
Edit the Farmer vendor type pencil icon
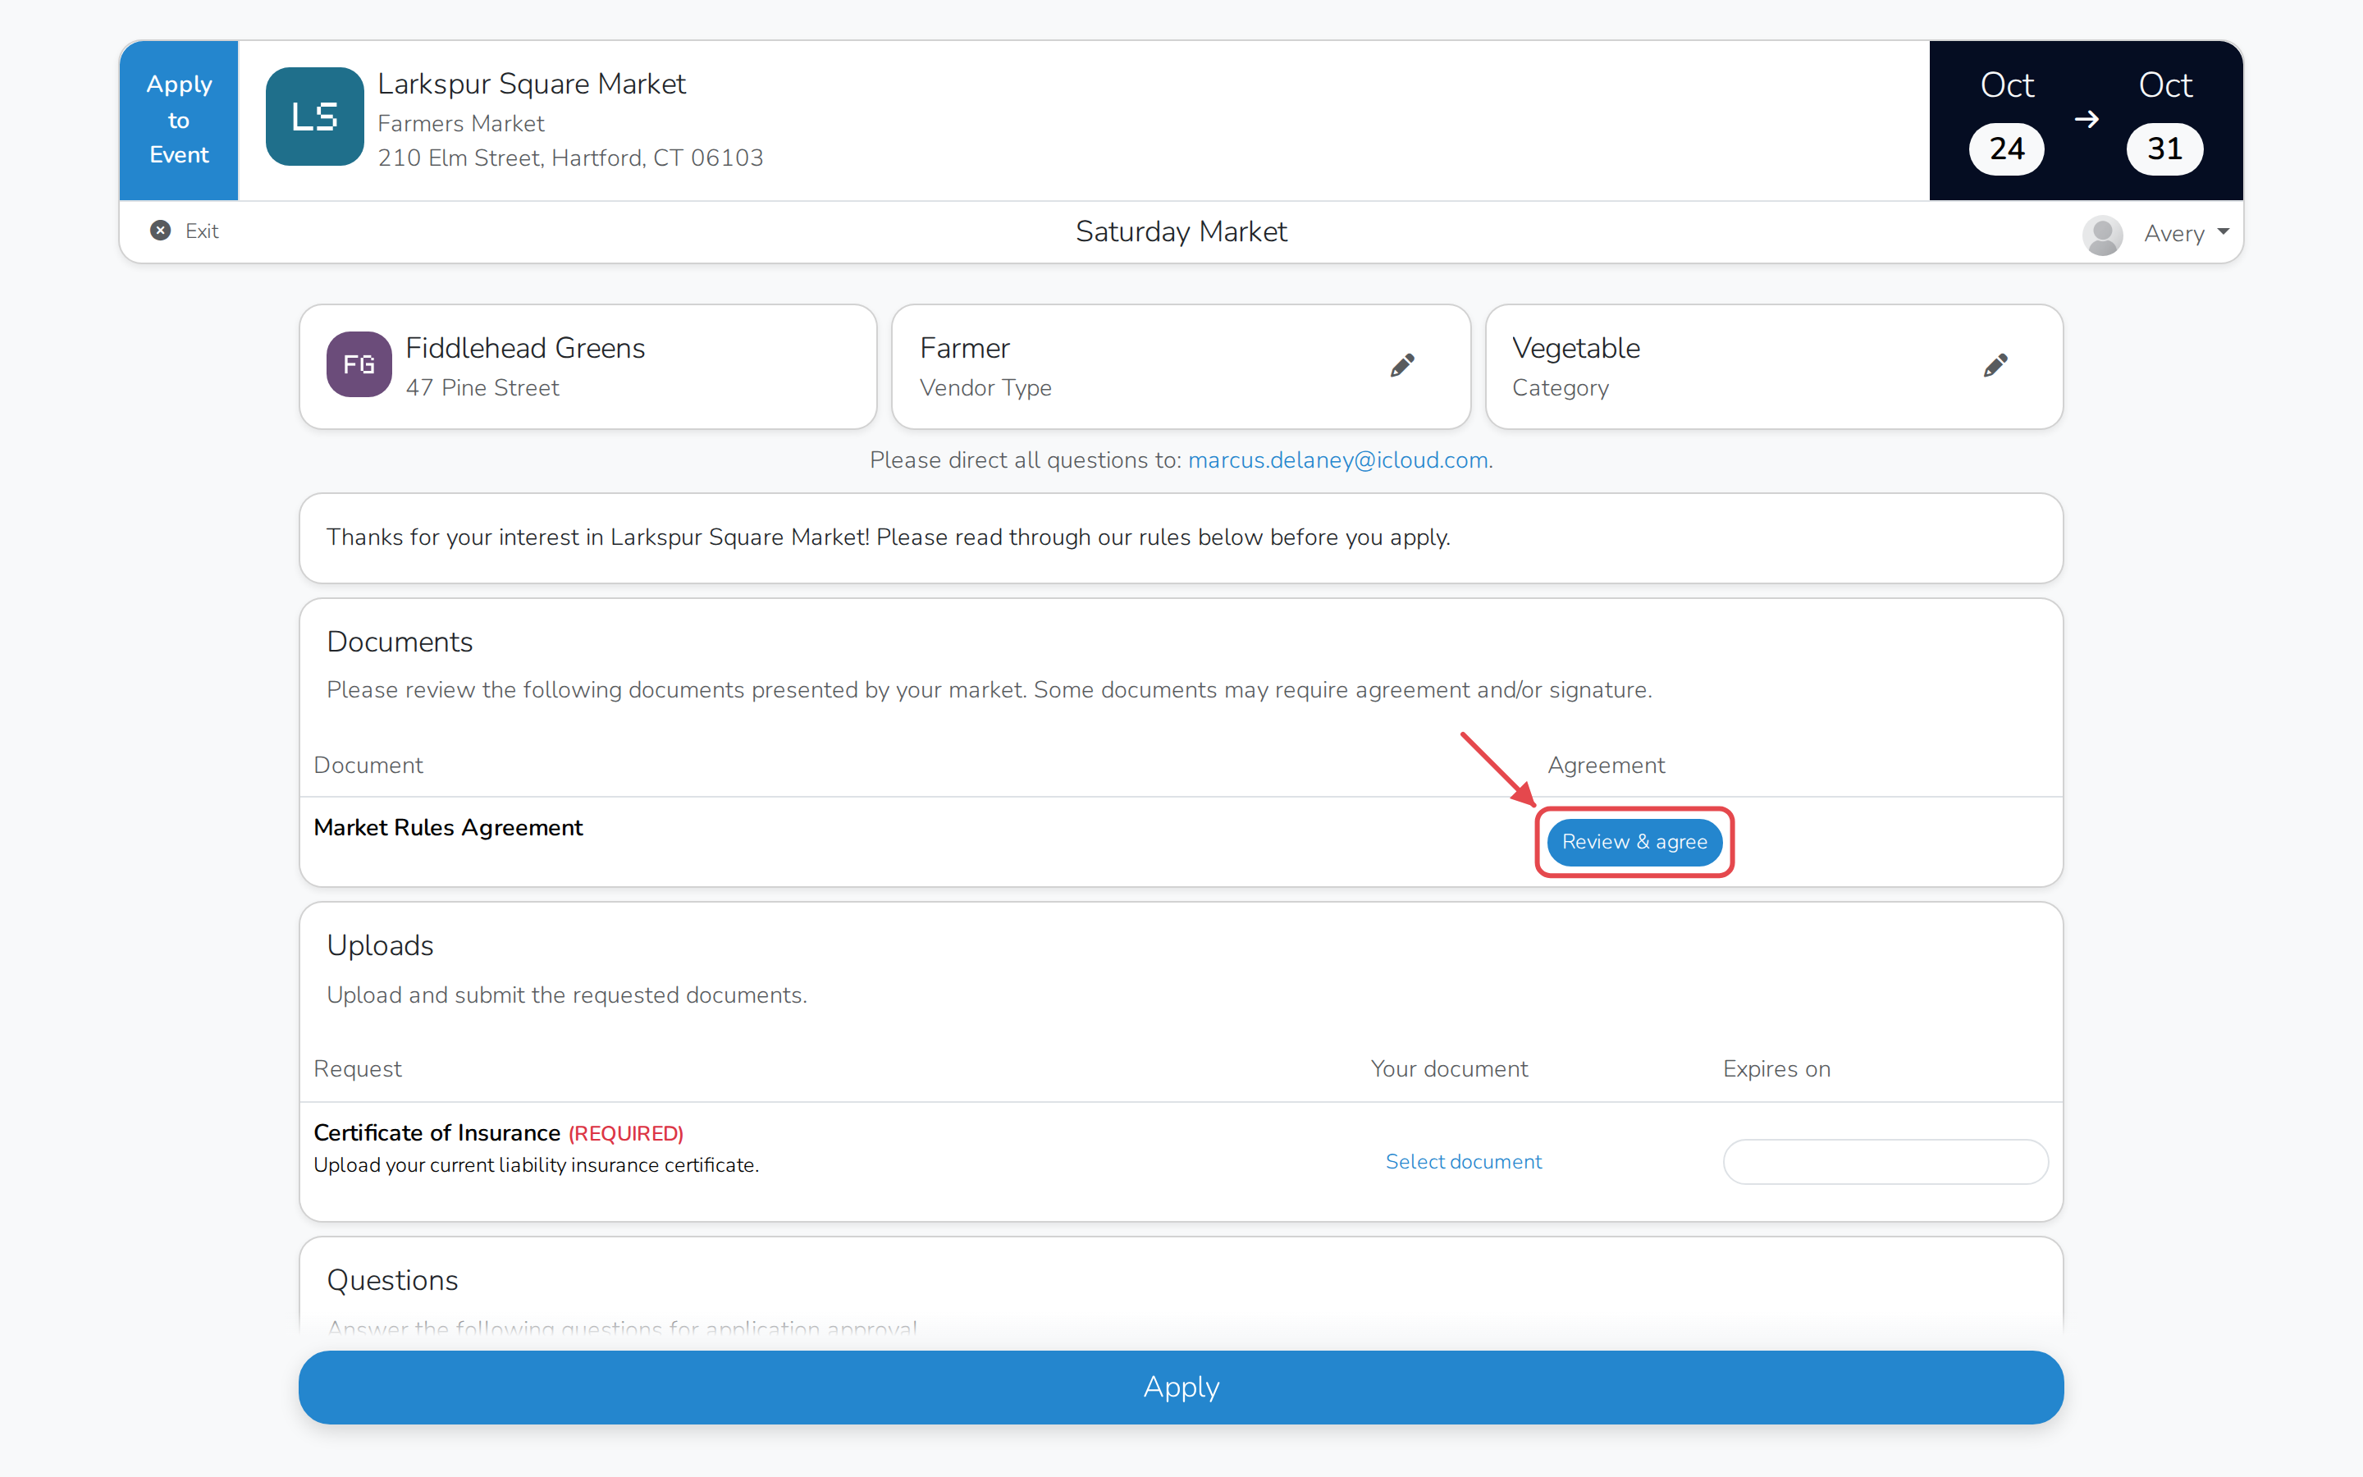click(x=1402, y=365)
